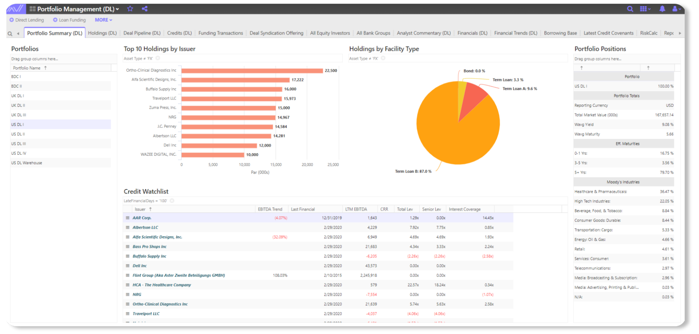Screen dimensions: 699x334
Task: Click Healthcare & Pharmaceuticals industry row
Action: pos(624,192)
